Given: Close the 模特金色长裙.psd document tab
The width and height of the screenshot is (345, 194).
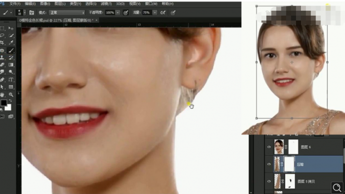Looking at the screenshot, I should 96,20.
